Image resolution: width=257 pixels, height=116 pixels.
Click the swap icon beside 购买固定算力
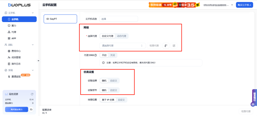pyautogui.click(x=31, y=110)
